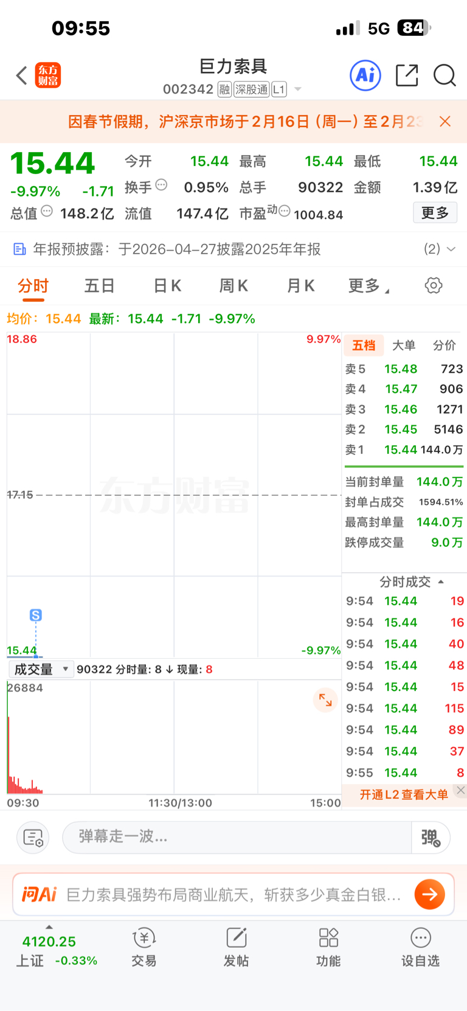Open the 更多 chart periods dropdown
The height and width of the screenshot is (1011, 467).
coord(368,286)
